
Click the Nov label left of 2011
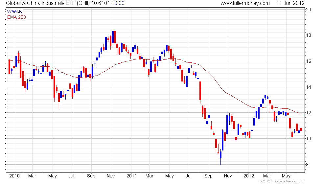pos(111,176)
